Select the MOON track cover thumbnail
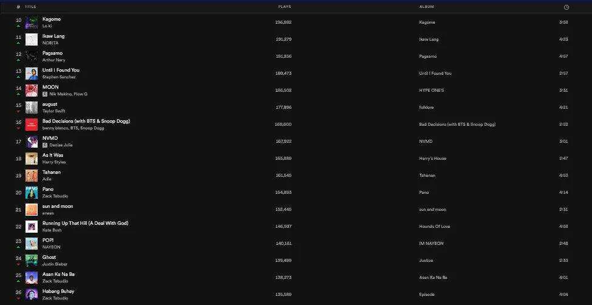The image size is (592, 305). (x=32, y=91)
